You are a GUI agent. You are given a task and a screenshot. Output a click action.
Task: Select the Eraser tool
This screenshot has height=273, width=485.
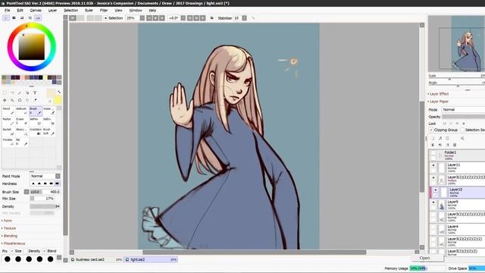click(22, 121)
